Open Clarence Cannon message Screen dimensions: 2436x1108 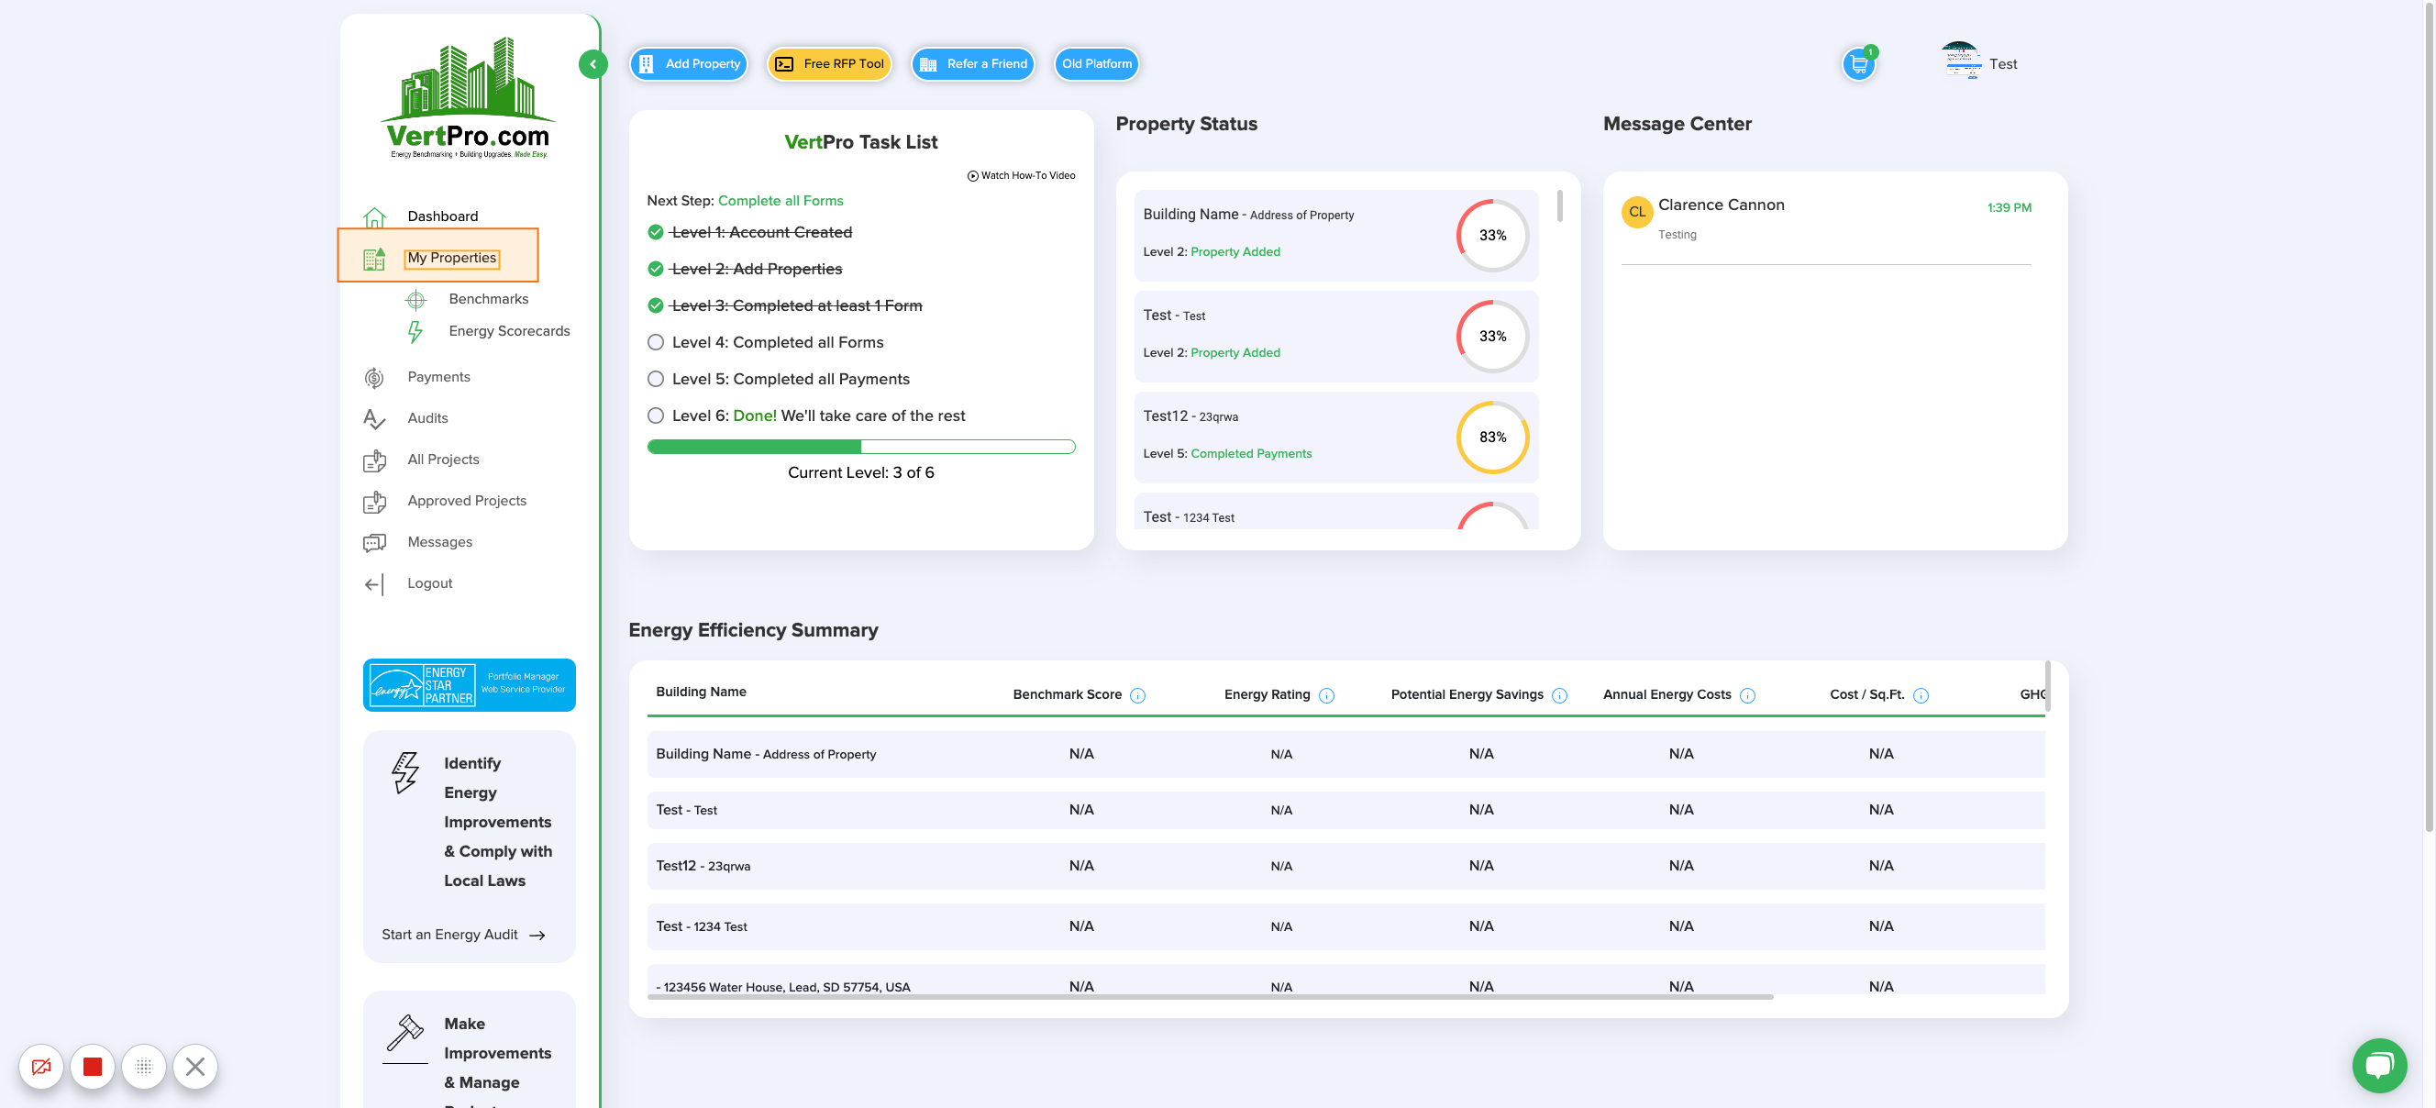[1825, 218]
